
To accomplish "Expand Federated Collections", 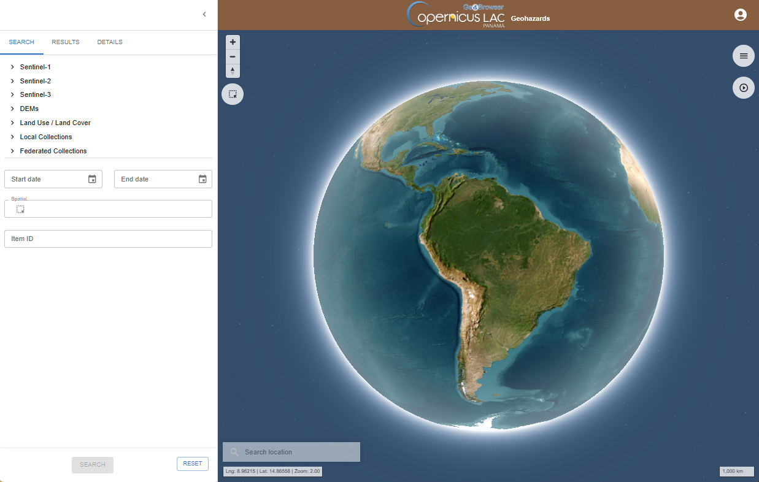I will click(12, 151).
